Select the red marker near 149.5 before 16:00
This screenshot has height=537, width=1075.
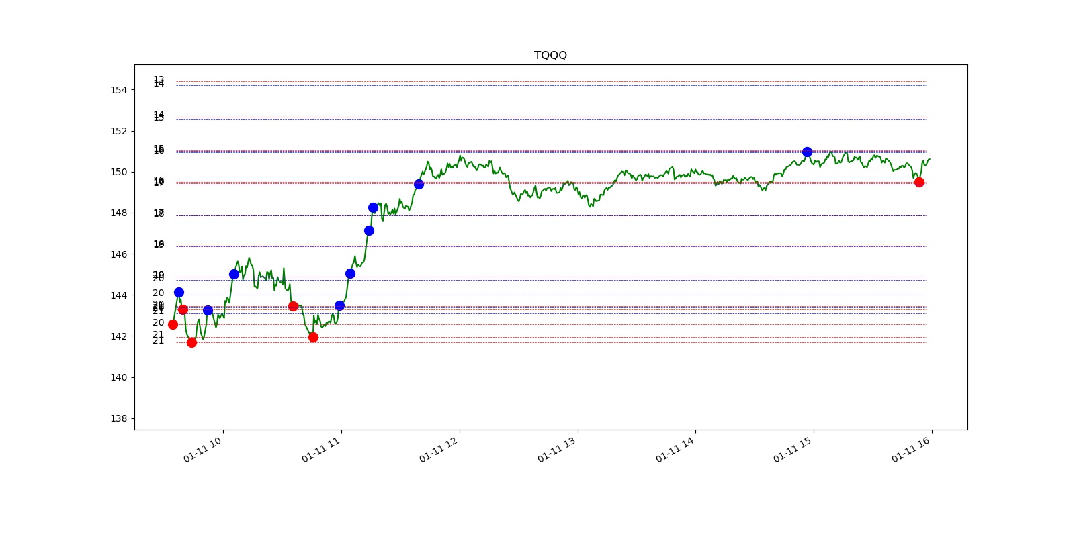pyautogui.click(x=919, y=182)
